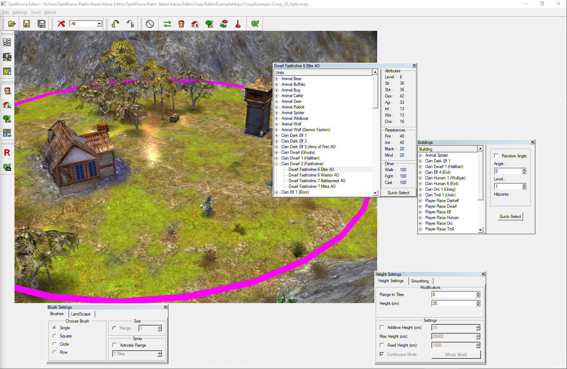Click the four-squares selection icon in sidebar
The width and height of the screenshot is (567, 369).
(7, 43)
